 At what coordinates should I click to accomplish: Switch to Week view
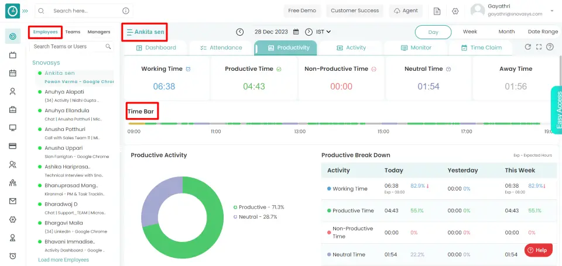coord(470,32)
